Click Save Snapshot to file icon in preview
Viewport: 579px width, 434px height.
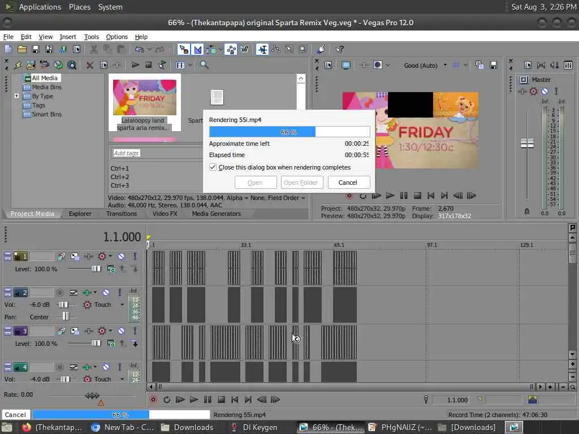(x=493, y=66)
